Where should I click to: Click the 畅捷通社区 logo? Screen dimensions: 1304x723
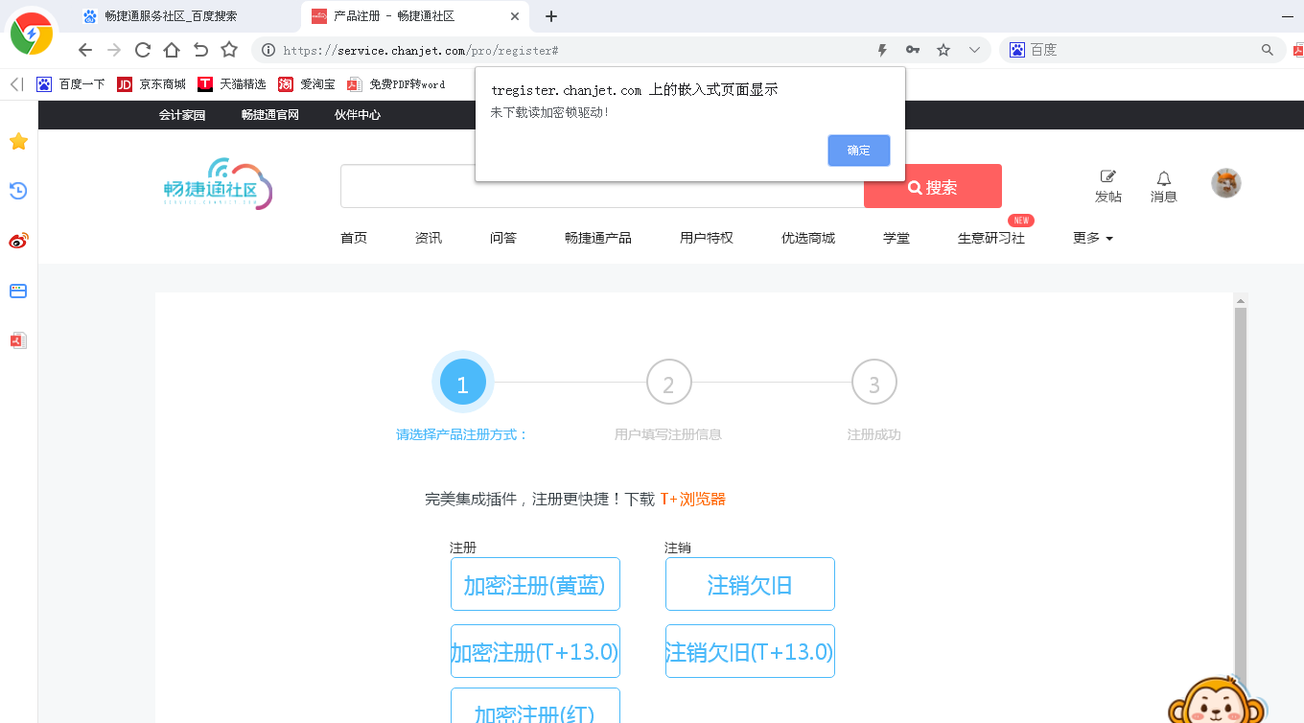218,184
